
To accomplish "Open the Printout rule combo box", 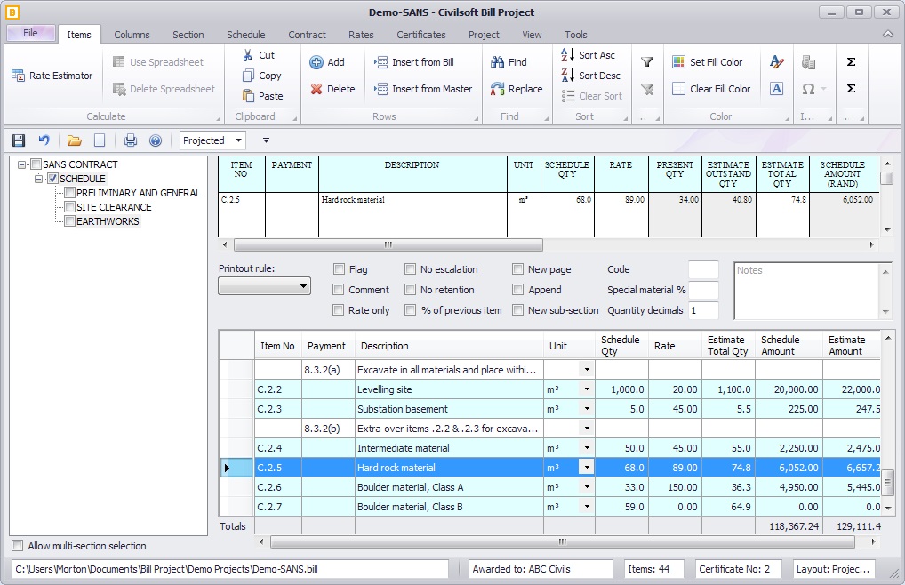I will pos(264,286).
